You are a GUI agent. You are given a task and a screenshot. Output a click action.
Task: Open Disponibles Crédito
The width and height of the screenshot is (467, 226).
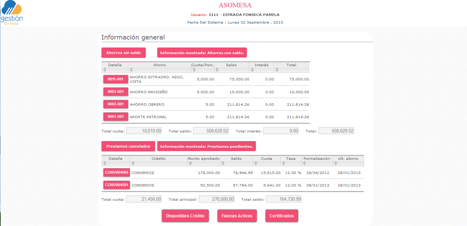[185, 216]
